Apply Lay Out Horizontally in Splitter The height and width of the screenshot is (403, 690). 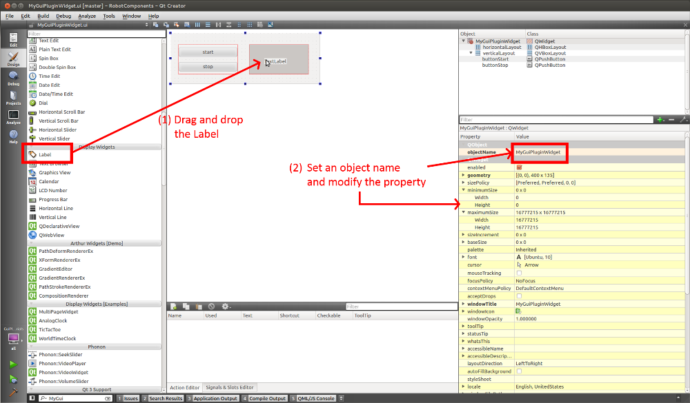[218, 25]
